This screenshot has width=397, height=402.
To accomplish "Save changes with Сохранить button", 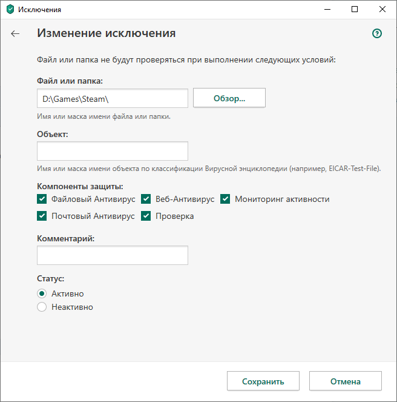I will (x=263, y=381).
